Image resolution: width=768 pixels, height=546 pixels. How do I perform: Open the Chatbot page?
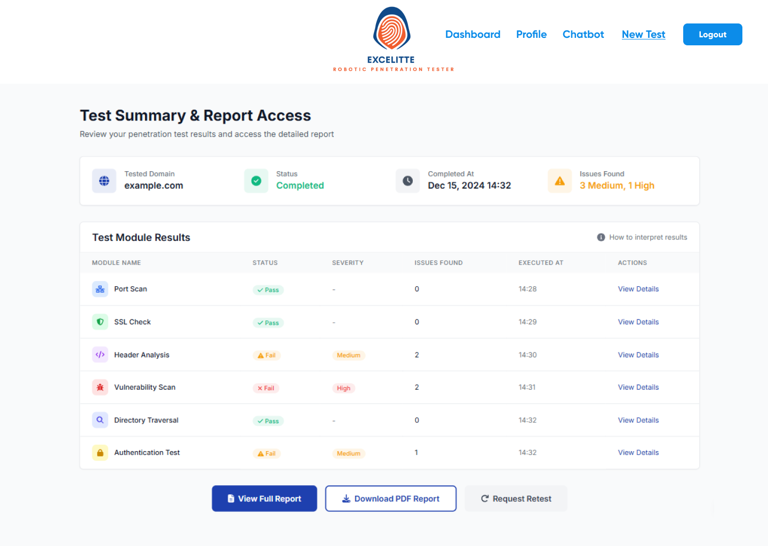[583, 34]
